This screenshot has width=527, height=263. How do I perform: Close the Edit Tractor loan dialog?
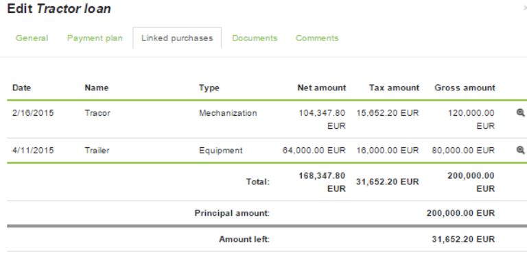[525, 8]
